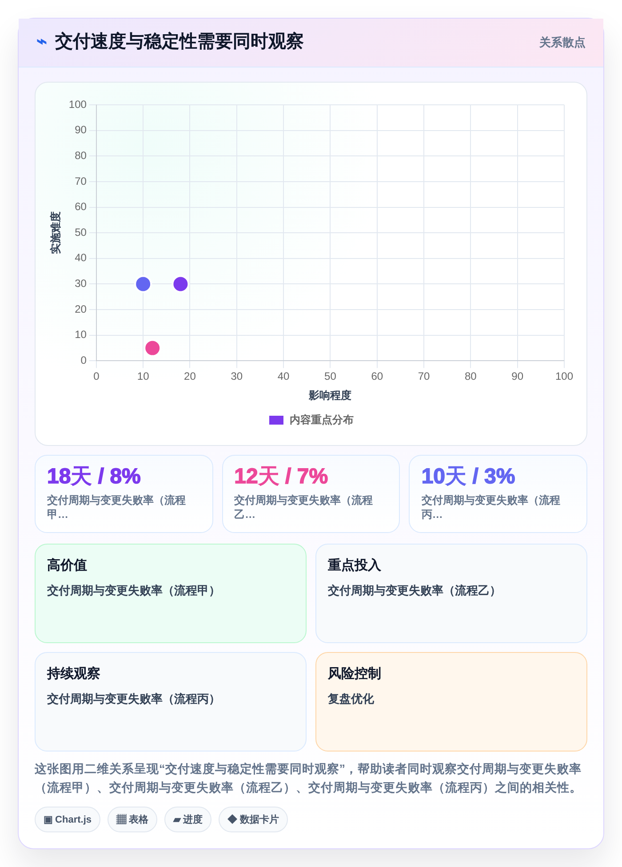The width and height of the screenshot is (622, 867).
Task: Select the 重点投入 quadrant card
Action: (x=451, y=593)
